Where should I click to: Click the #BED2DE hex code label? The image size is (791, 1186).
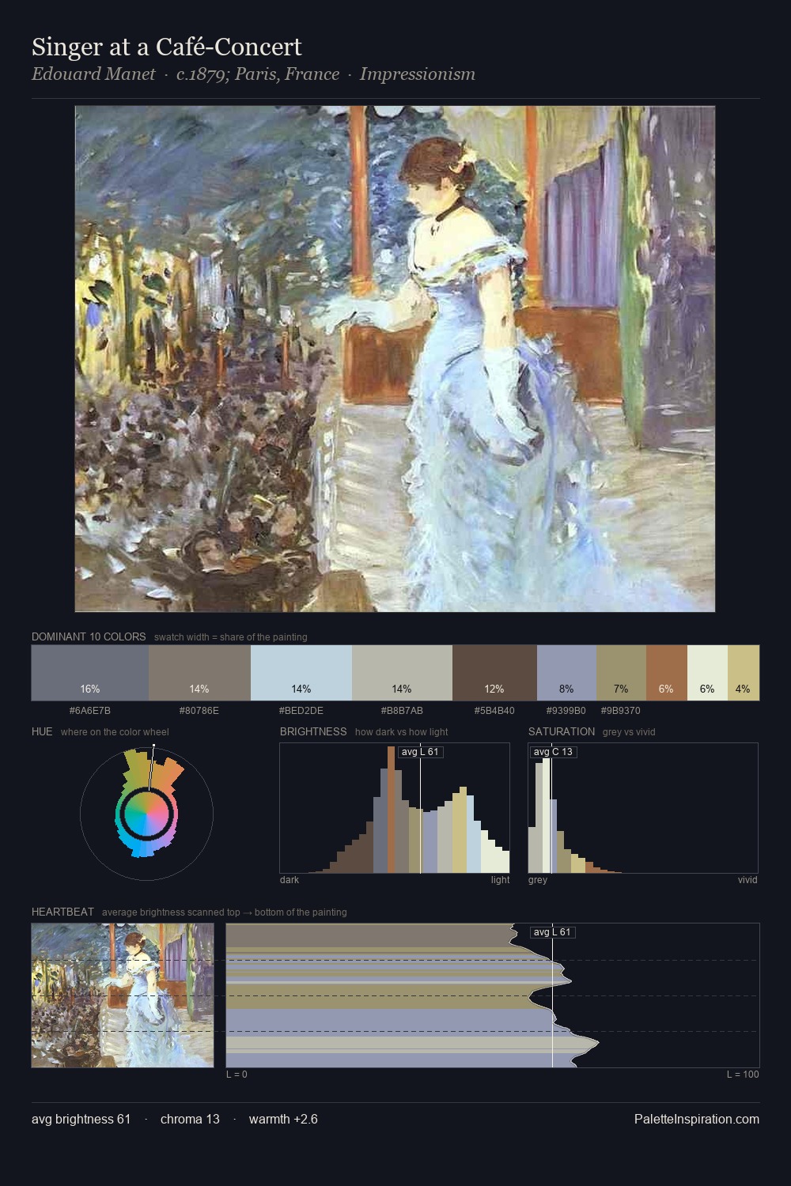click(x=301, y=711)
